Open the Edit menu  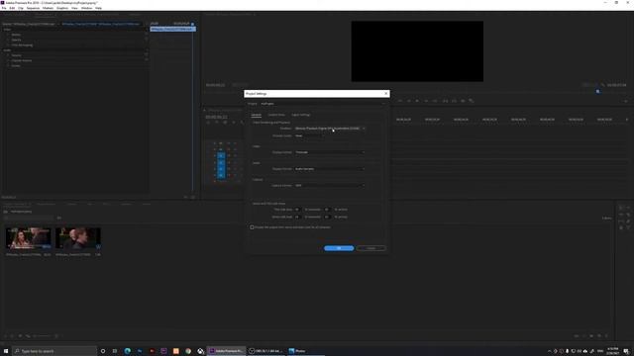(x=12, y=8)
